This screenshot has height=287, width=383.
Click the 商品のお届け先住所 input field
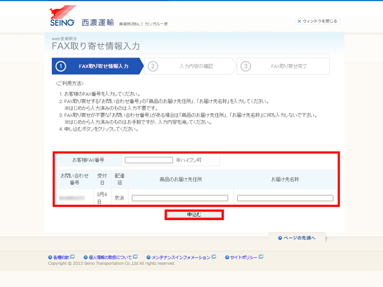click(x=180, y=198)
